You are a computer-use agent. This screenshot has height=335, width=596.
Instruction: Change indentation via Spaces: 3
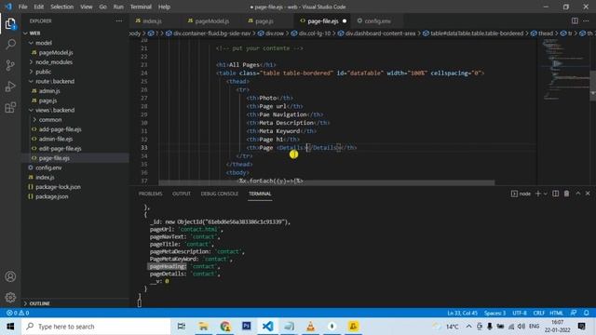click(x=494, y=313)
